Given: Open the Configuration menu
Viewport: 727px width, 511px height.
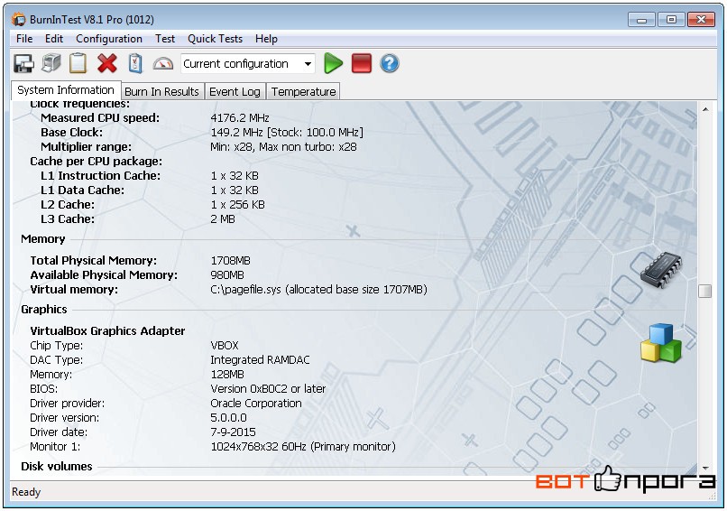Looking at the screenshot, I should click(109, 39).
